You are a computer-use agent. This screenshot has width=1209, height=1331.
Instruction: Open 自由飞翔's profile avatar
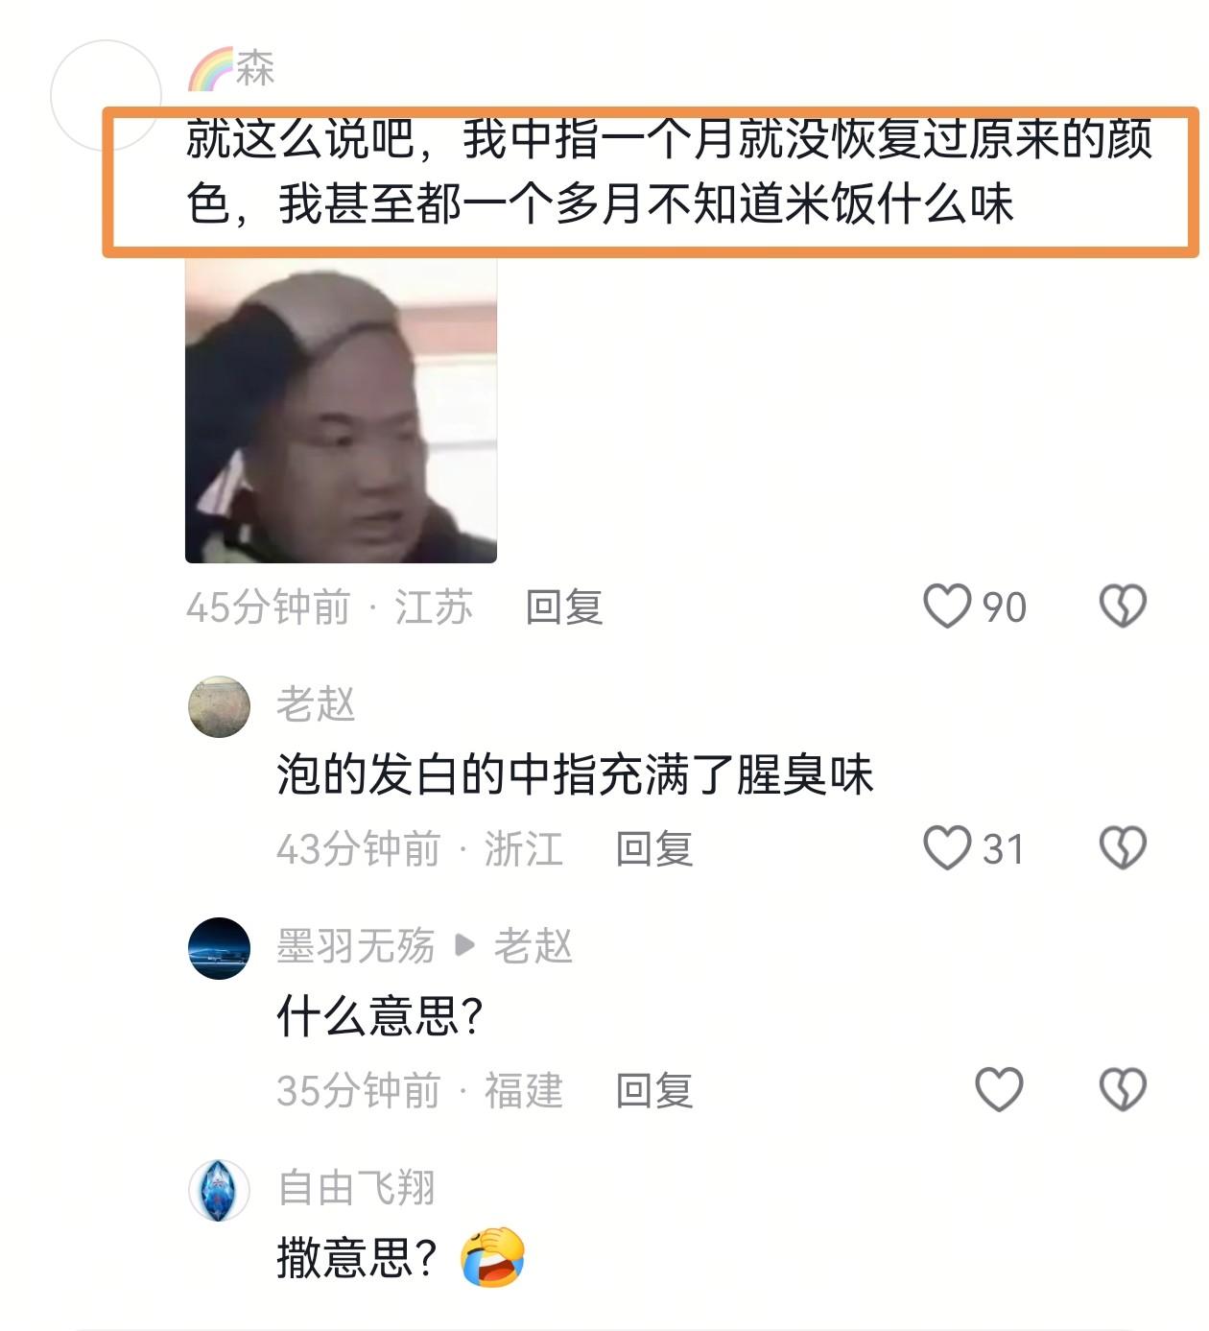click(219, 1190)
